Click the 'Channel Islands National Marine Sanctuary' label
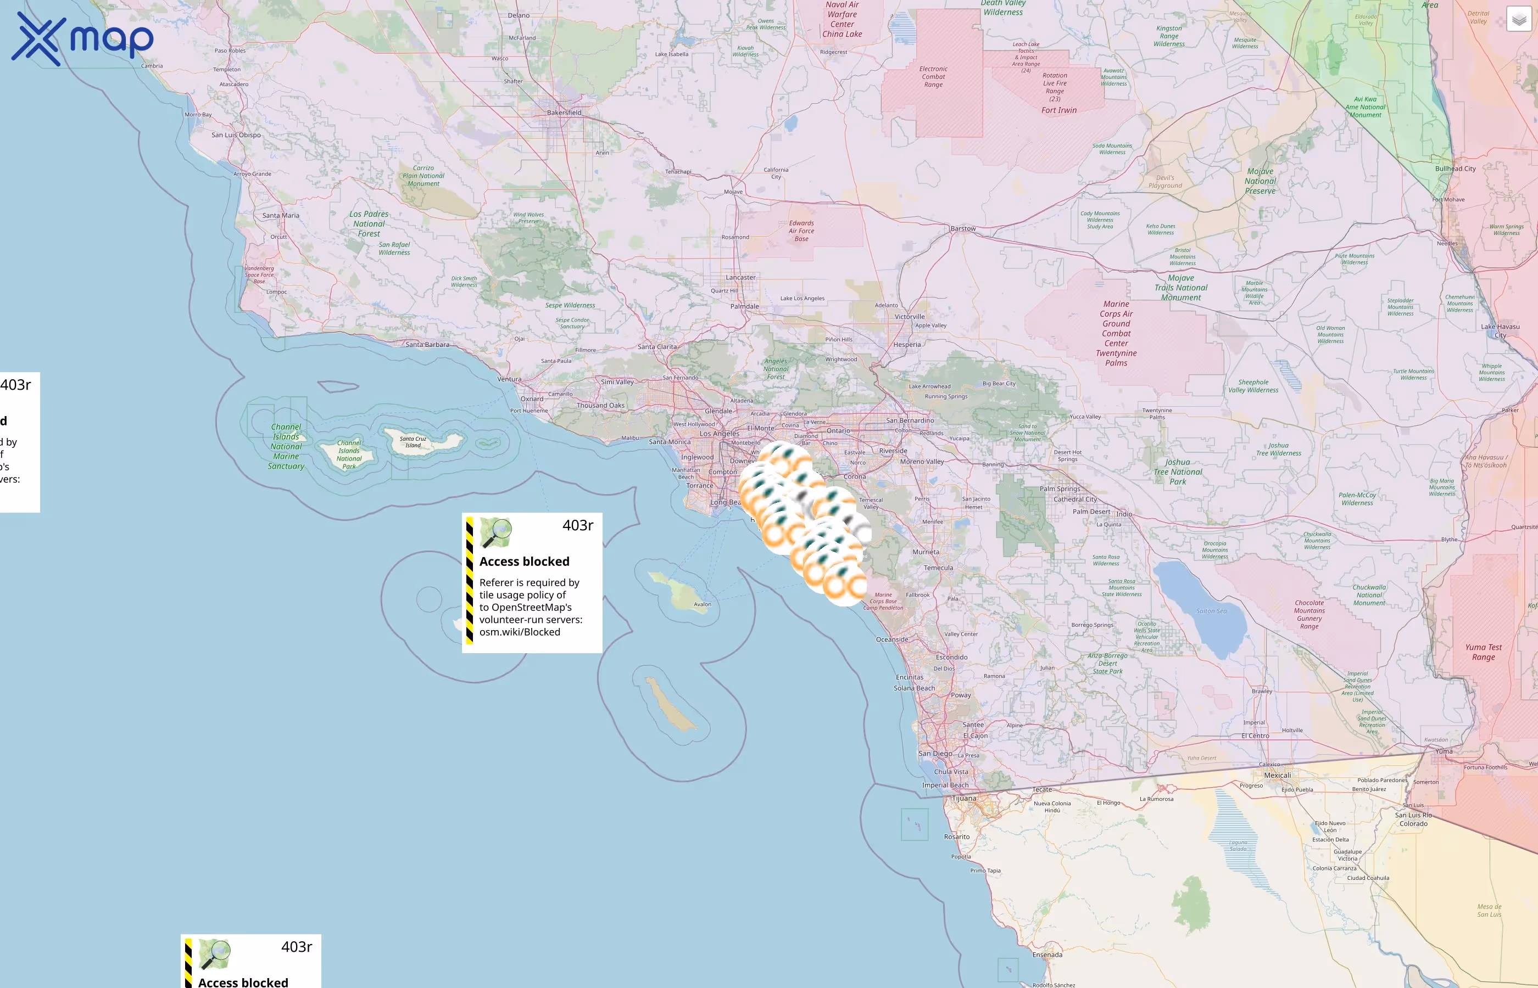This screenshot has height=988, width=1538. pos(286,447)
